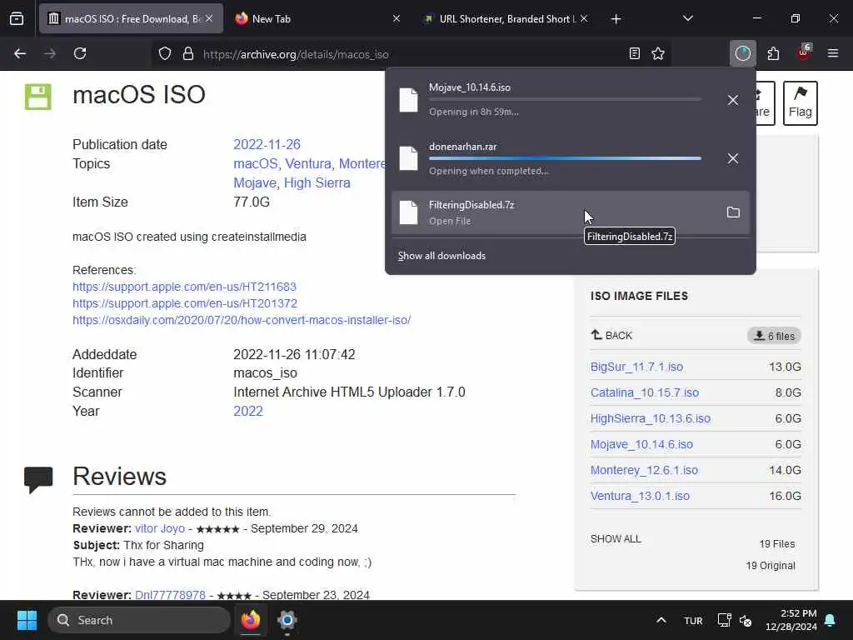Go BACK in the ISO image files list

coord(612,335)
